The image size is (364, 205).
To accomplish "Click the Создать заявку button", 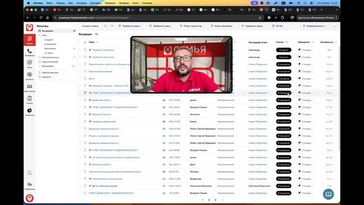I will click(90, 26).
